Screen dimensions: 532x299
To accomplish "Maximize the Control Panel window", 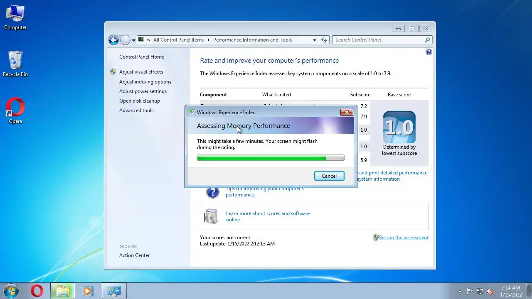I will pos(412,29).
